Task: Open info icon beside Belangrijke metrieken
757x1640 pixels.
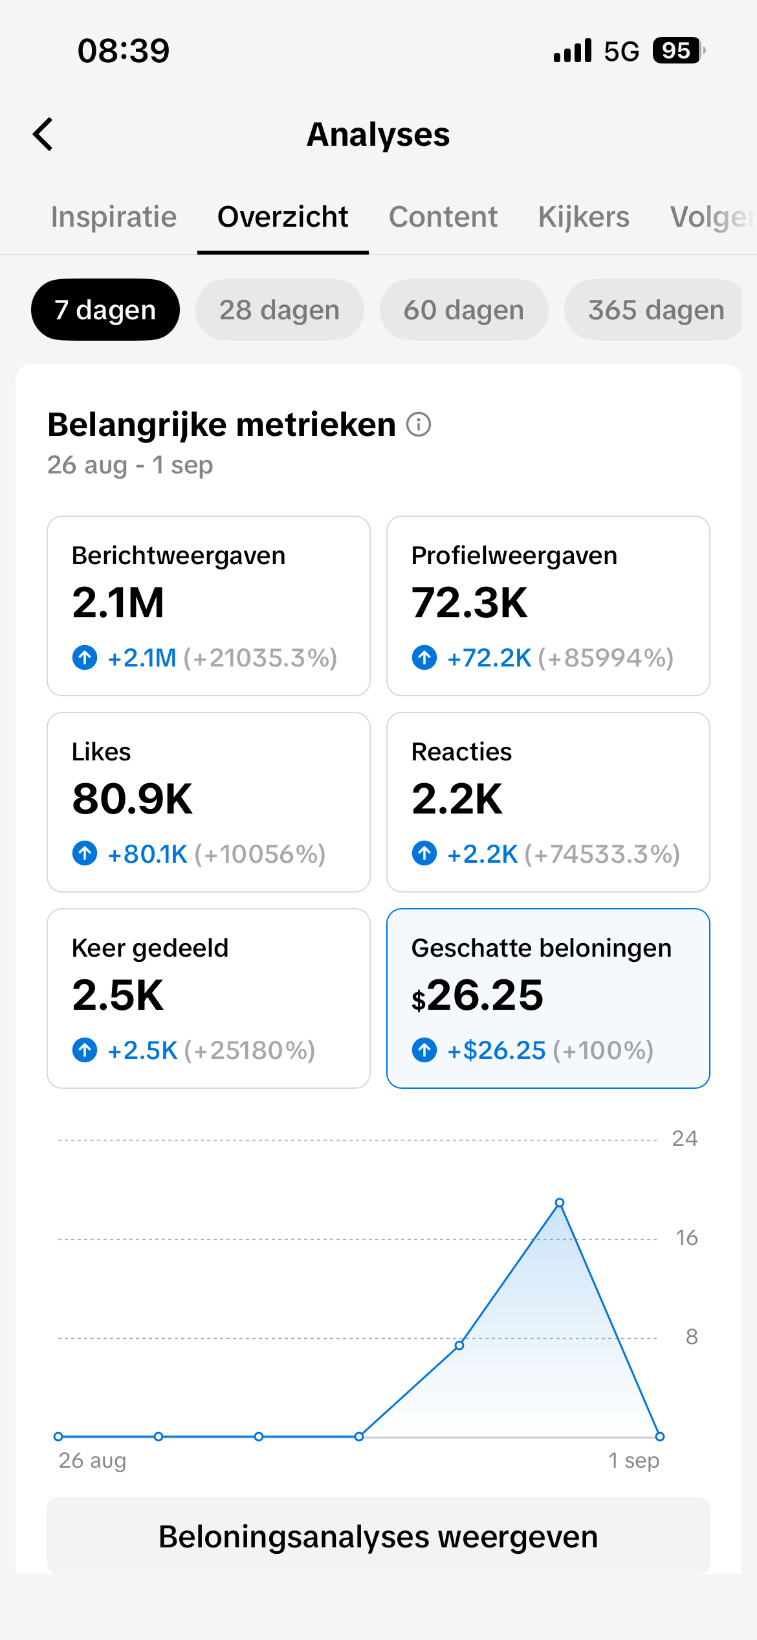Action: 419,425
